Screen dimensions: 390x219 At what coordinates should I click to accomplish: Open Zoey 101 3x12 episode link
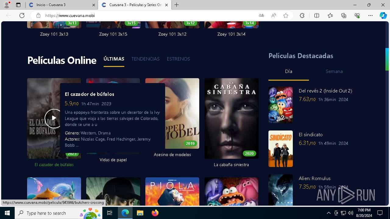coord(172,34)
